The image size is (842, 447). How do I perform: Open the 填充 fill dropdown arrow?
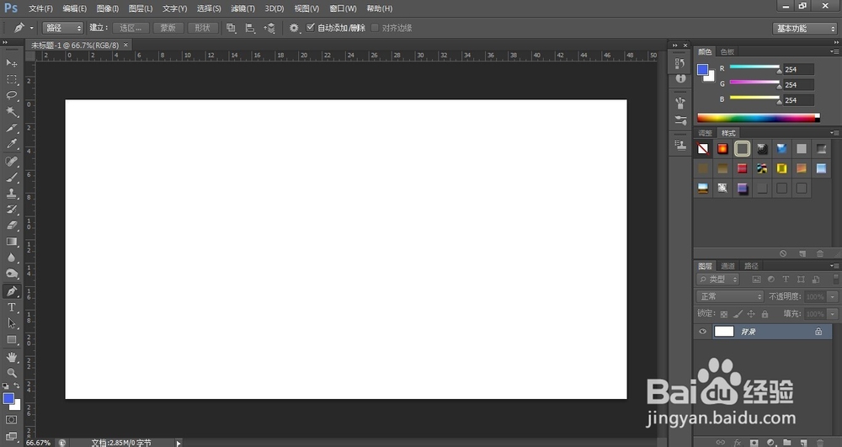[x=833, y=314]
